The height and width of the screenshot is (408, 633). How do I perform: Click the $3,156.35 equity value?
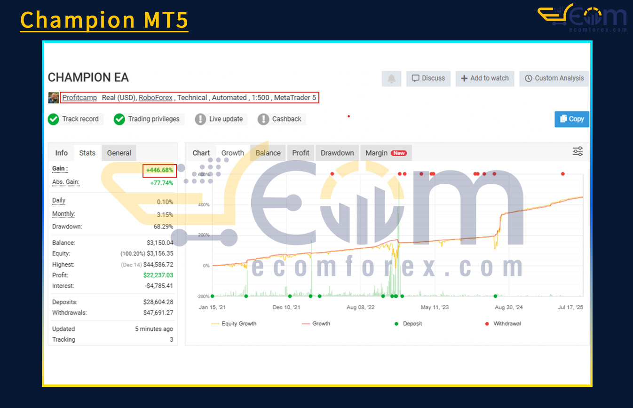(160, 254)
